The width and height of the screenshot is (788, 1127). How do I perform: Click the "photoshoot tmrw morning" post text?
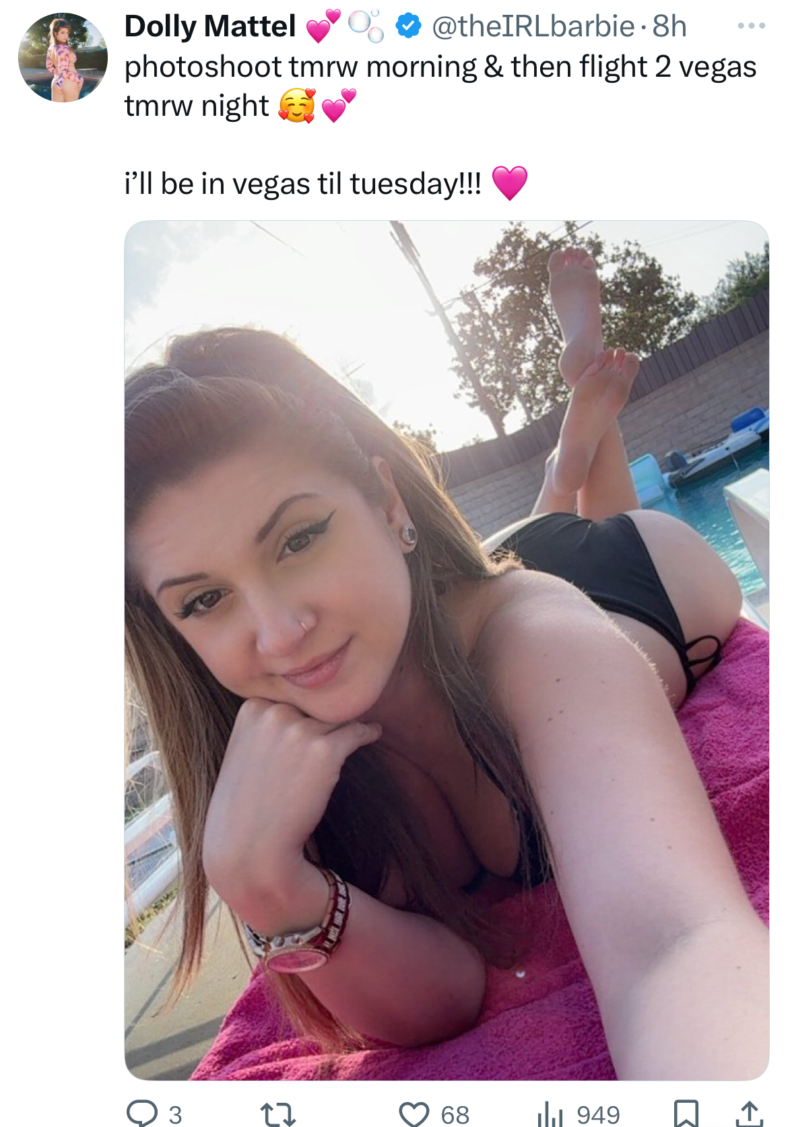pos(300,67)
